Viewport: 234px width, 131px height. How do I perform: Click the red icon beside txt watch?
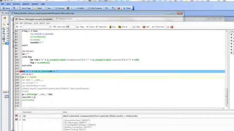tap(16, 120)
